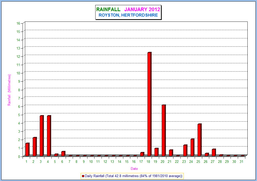
Task: Click the JANUARY 2012 title text
Action: click(142, 10)
